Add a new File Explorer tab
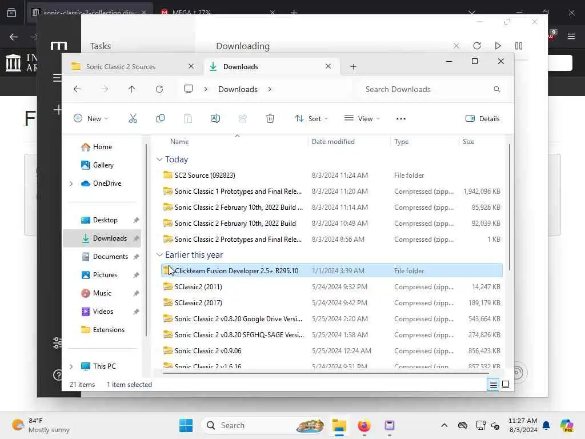 (353, 67)
